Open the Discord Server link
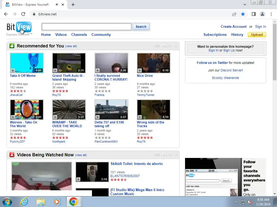 point(232,70)
